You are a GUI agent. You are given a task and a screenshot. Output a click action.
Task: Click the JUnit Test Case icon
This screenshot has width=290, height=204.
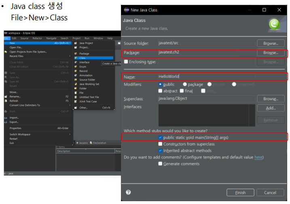click(x=76, y=102)
